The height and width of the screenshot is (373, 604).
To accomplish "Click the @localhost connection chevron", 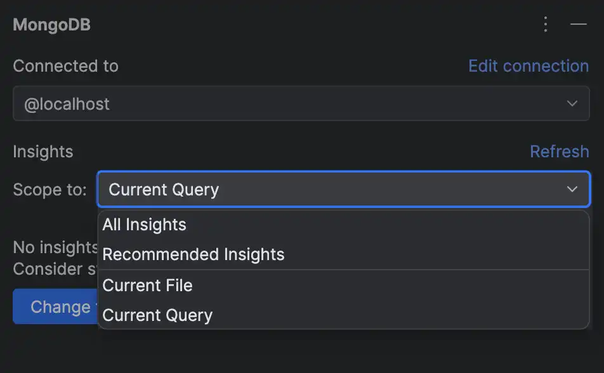I will [x=572, y=103].
